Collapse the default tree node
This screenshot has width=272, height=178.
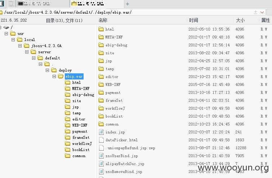point(34,58)
